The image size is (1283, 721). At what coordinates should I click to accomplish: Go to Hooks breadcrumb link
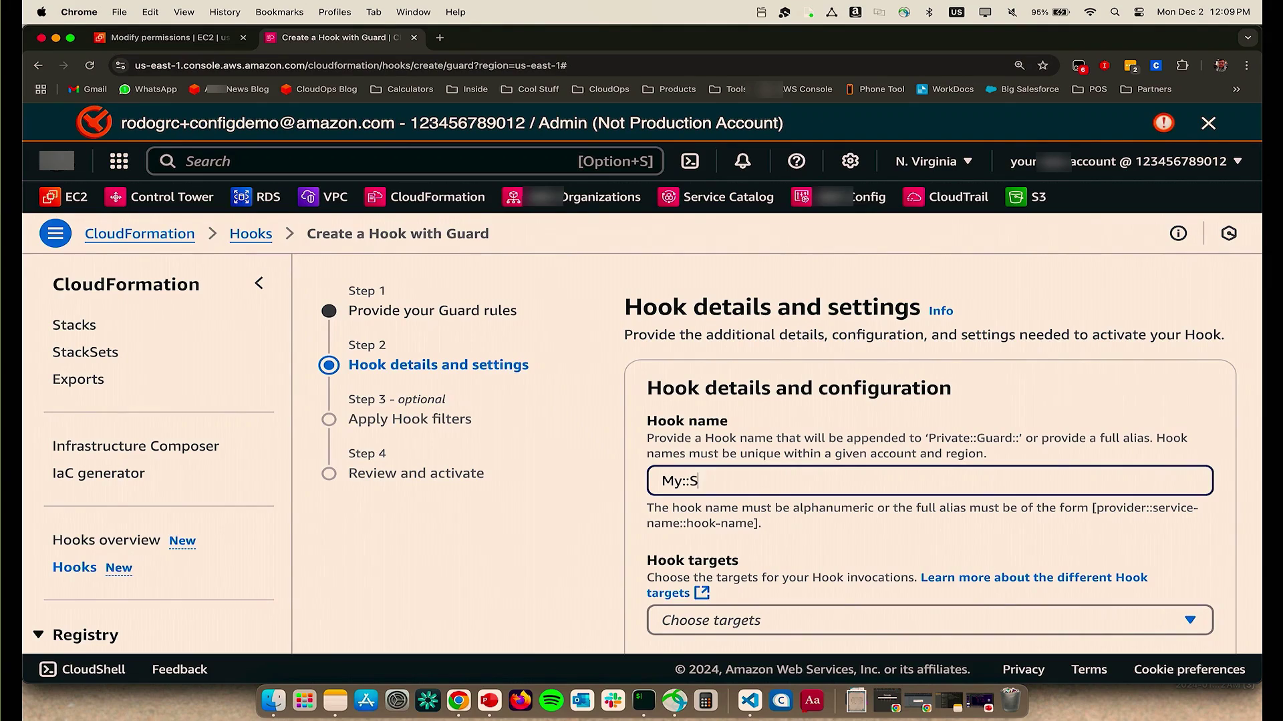click(251, 234)
